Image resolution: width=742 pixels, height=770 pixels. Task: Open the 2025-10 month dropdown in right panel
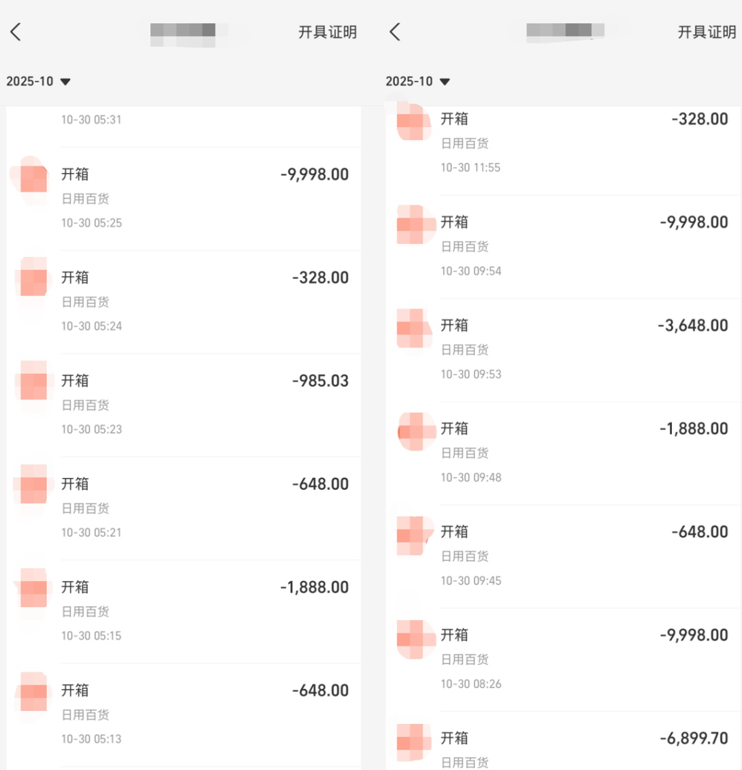point(418,81)
